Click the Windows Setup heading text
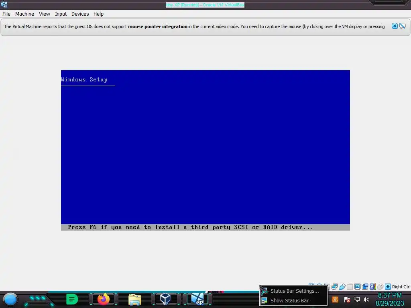This screenshot has height=308, width=411. (x=84, y=80)
